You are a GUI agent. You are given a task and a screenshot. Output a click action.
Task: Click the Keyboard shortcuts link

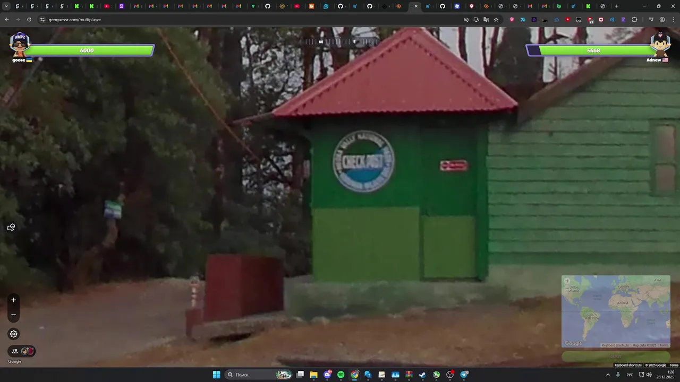pyautogui.click(x=628, y=365)
